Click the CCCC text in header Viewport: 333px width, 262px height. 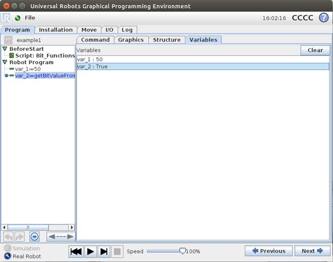click(x=303, y=18)
